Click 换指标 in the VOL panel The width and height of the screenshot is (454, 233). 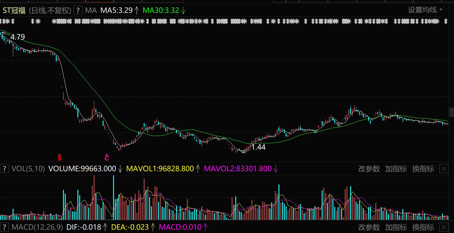[423, 169]
